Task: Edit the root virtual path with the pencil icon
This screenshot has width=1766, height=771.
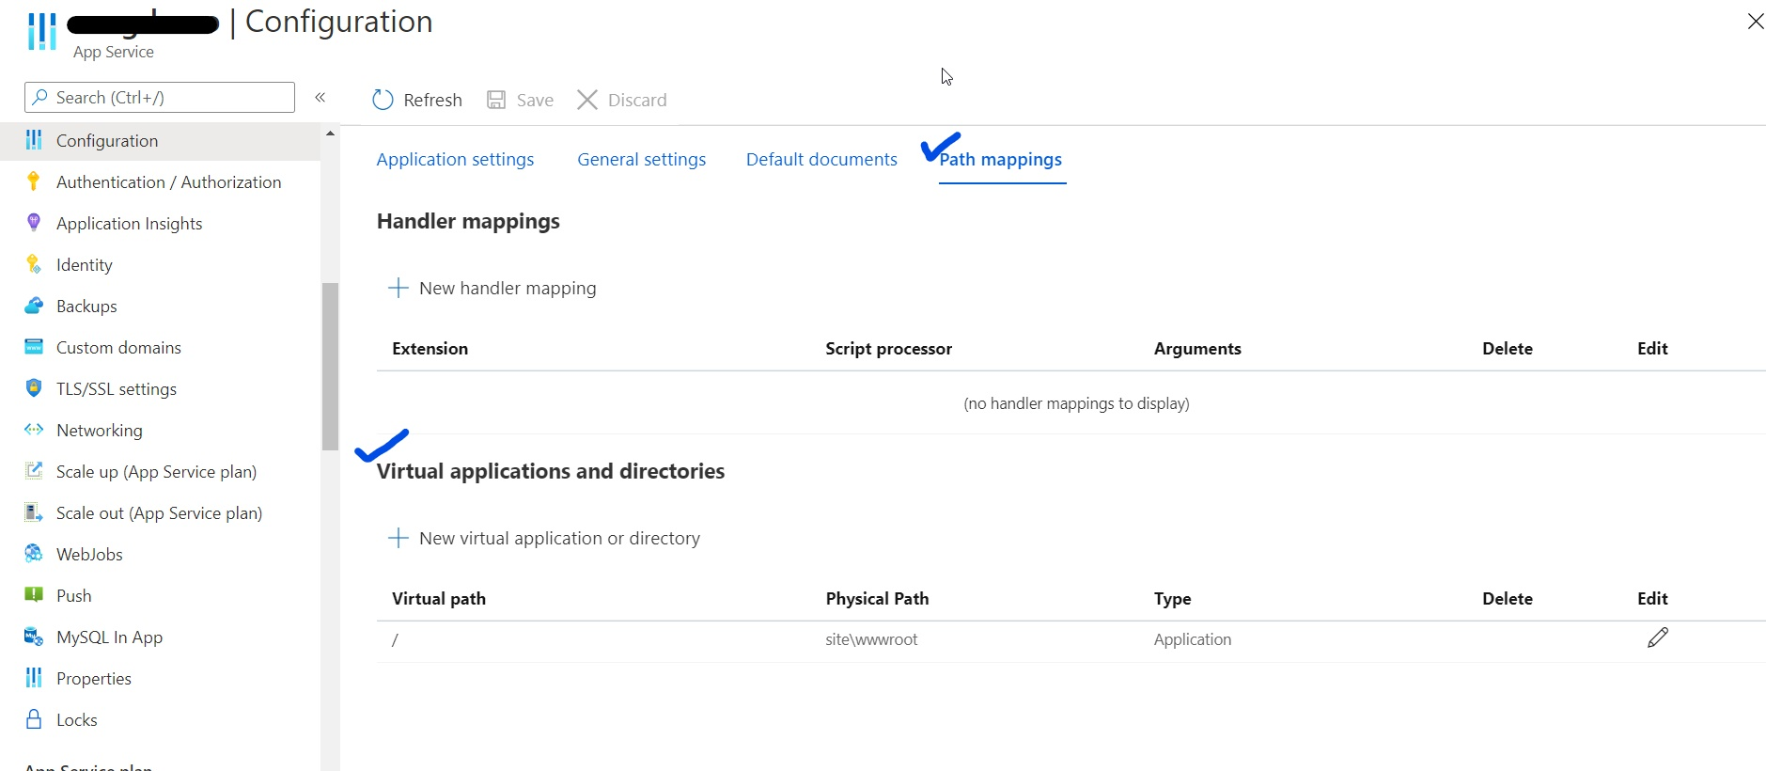Action: tap(1657, 637)
